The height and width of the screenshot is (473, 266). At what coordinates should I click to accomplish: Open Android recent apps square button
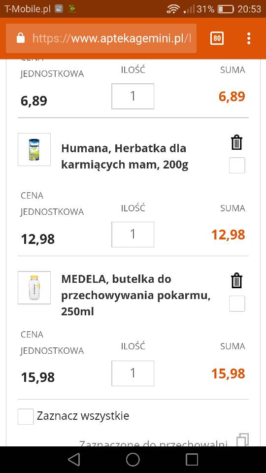[x=192, y=459]
